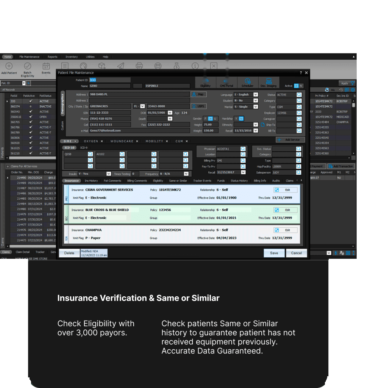Set Hardship to Y
This screenshot has height=388, width=373.
(x=236, y=119)
